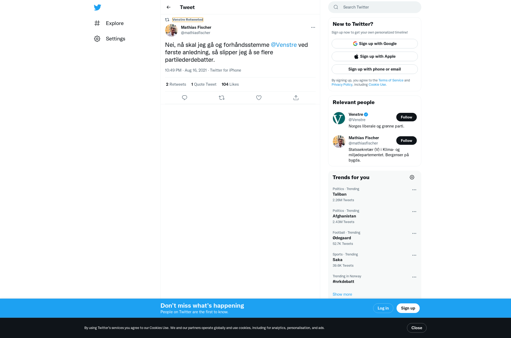The width and height of the screenshot is (511, 338).
Task: Open more options for Ødegaard trend
Action: click(x=414, y=233)
